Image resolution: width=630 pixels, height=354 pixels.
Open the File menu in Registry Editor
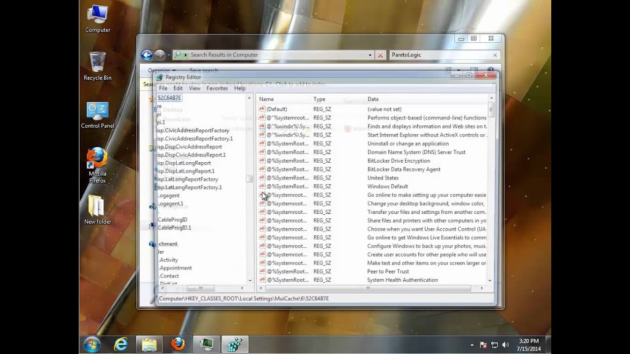point(163,88)
